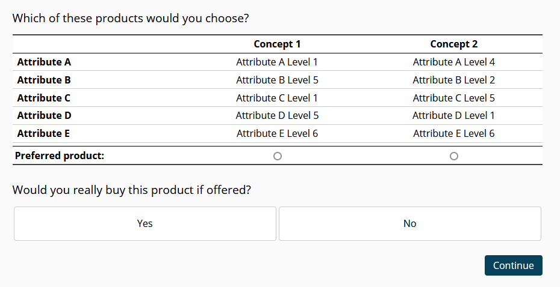
Task: Click the Attribute E row label
Action: (x=43, y=133)
